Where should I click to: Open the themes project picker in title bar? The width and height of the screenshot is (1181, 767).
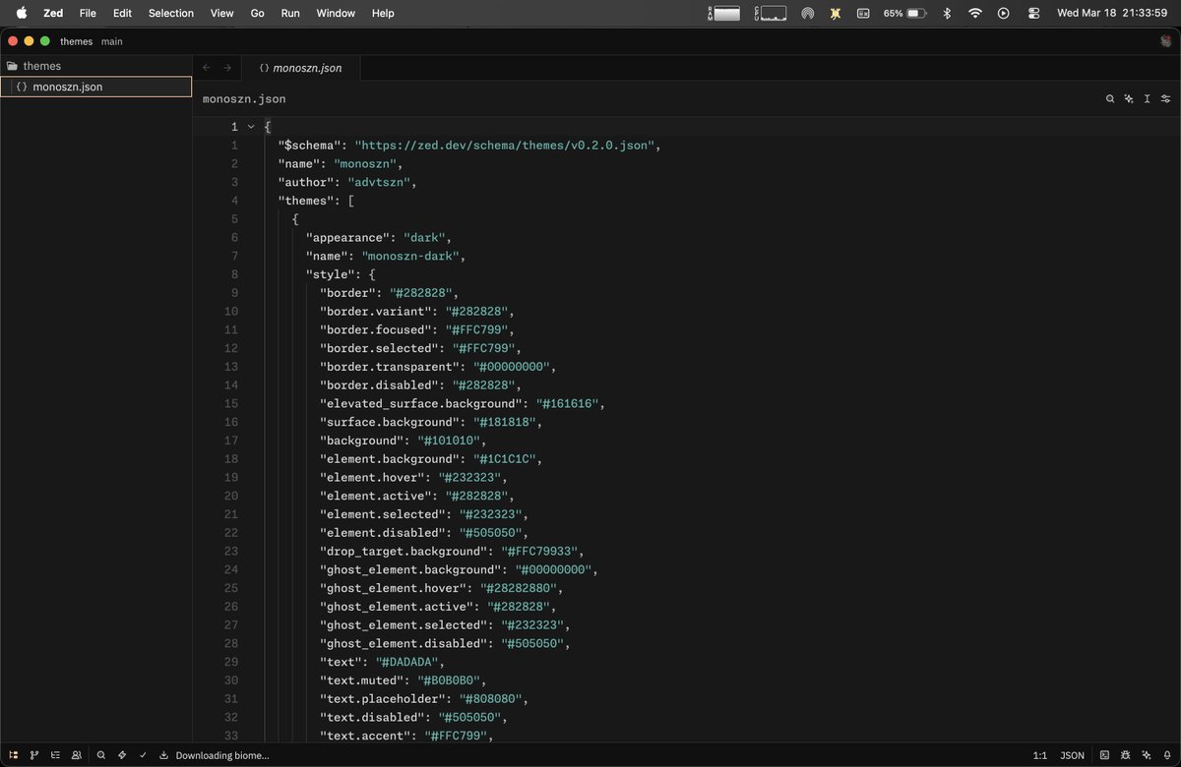[76, 41]
